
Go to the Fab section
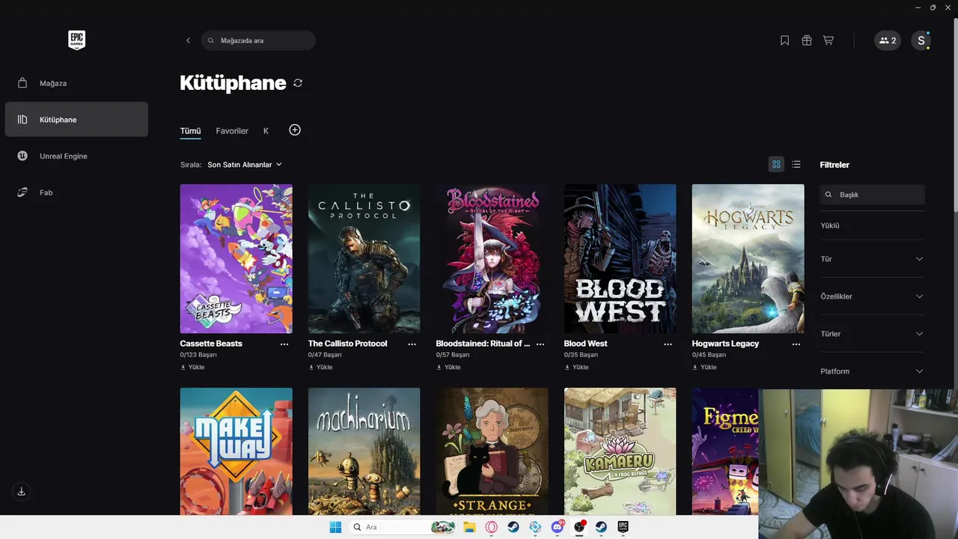coord(76,192)
